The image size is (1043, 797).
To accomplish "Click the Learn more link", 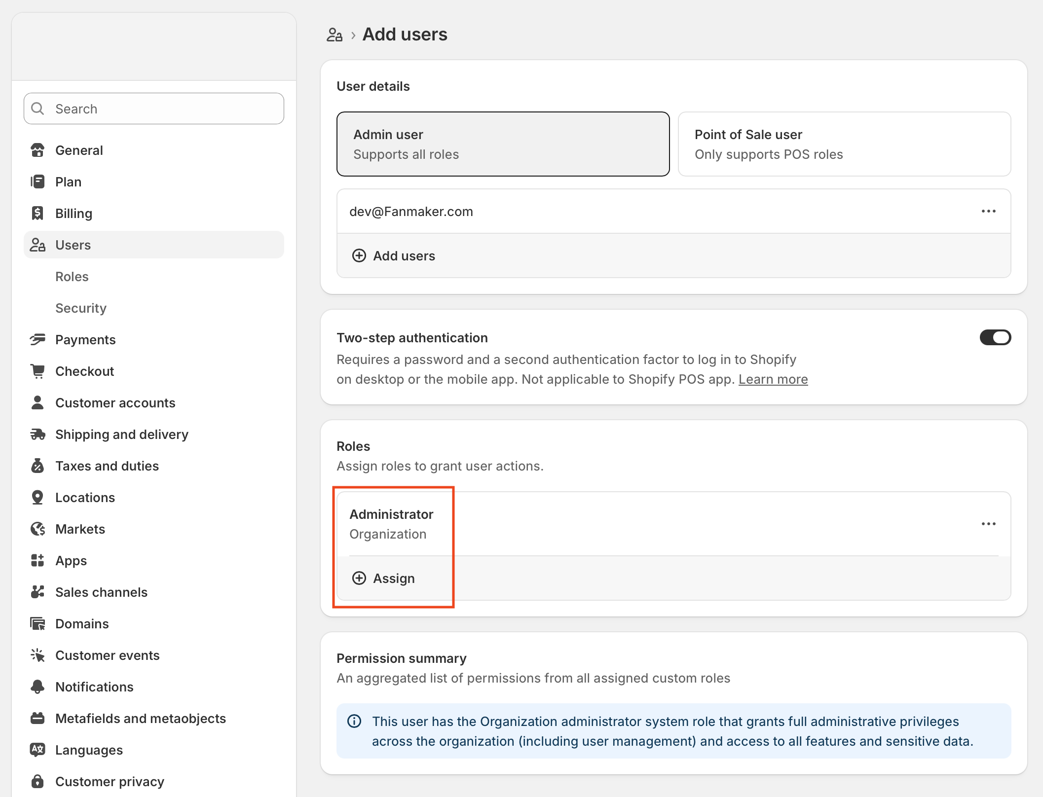I will pos(773,379).
